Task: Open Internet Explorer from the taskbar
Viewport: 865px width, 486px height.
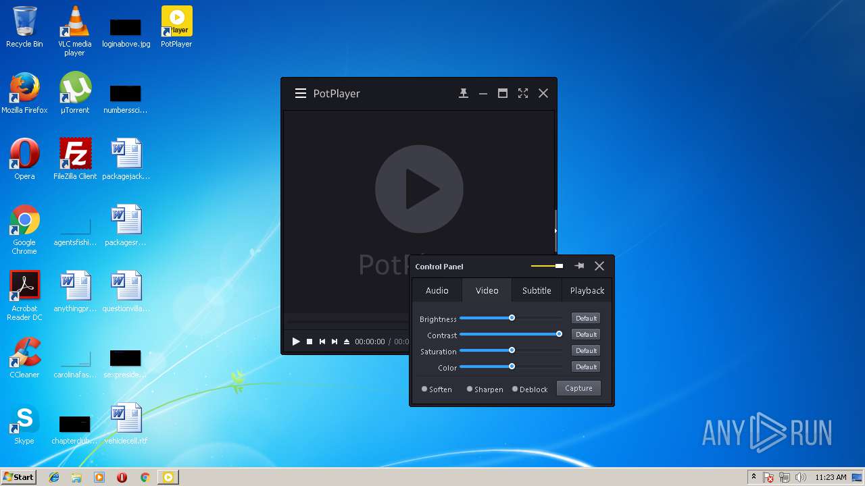Action: tap(54, 477)
